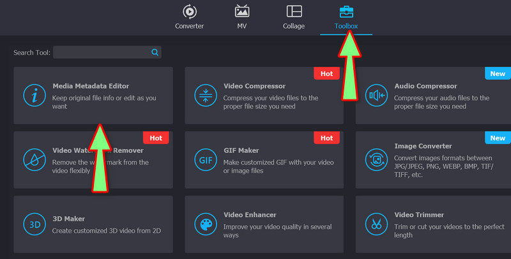Launch Video Compressor from its title
Viewport: 511px width, 259px height.
(254, 86)
